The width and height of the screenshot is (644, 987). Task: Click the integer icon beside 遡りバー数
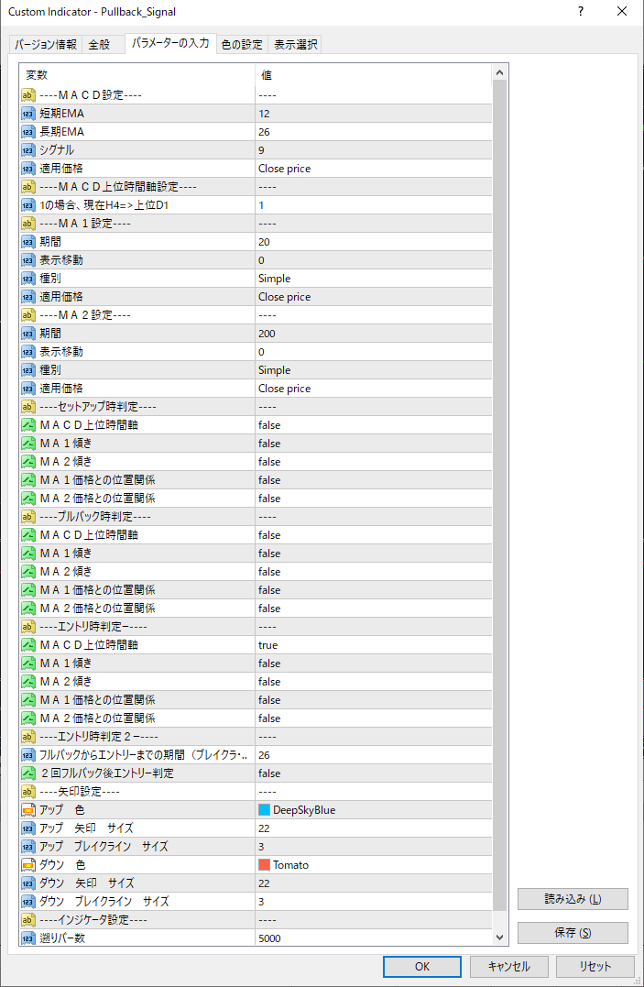[28, 938]
